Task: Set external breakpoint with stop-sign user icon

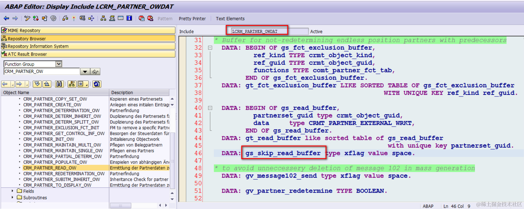Action: pos(150,18)
